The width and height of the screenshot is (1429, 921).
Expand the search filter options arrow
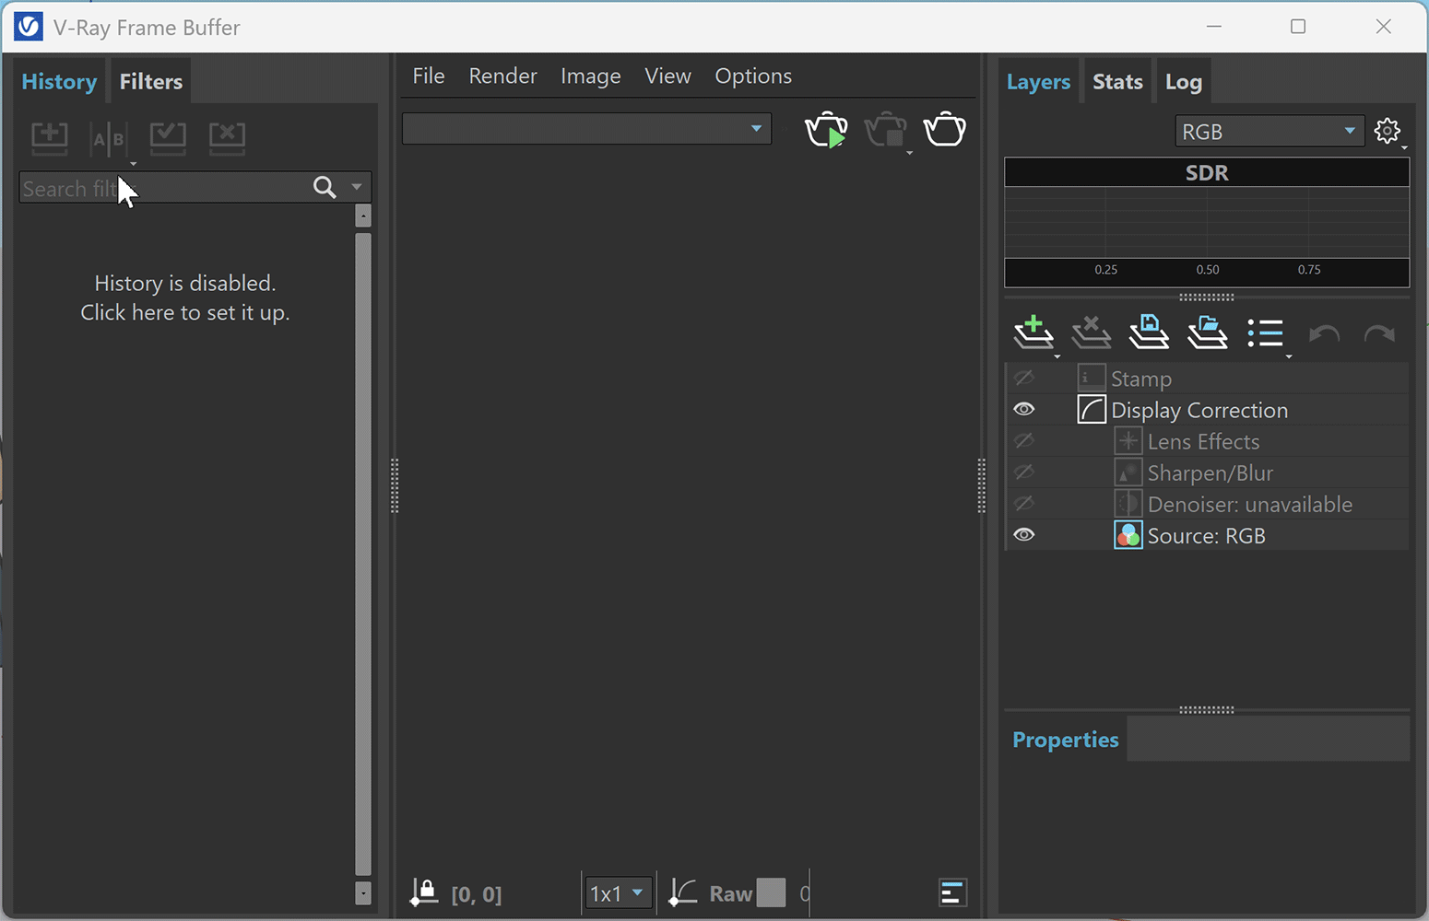pyautogui.click(x=357, y=187)
